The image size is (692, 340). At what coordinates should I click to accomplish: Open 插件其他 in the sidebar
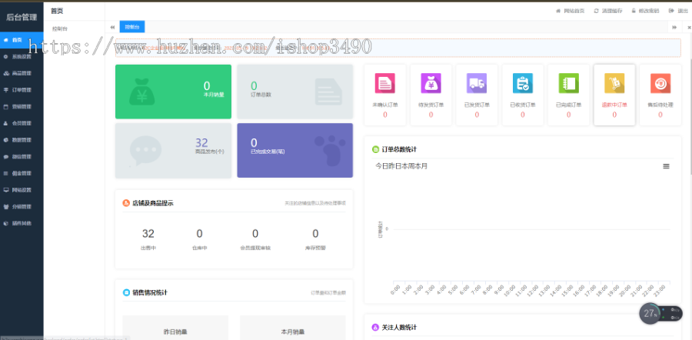pos(22,223)
